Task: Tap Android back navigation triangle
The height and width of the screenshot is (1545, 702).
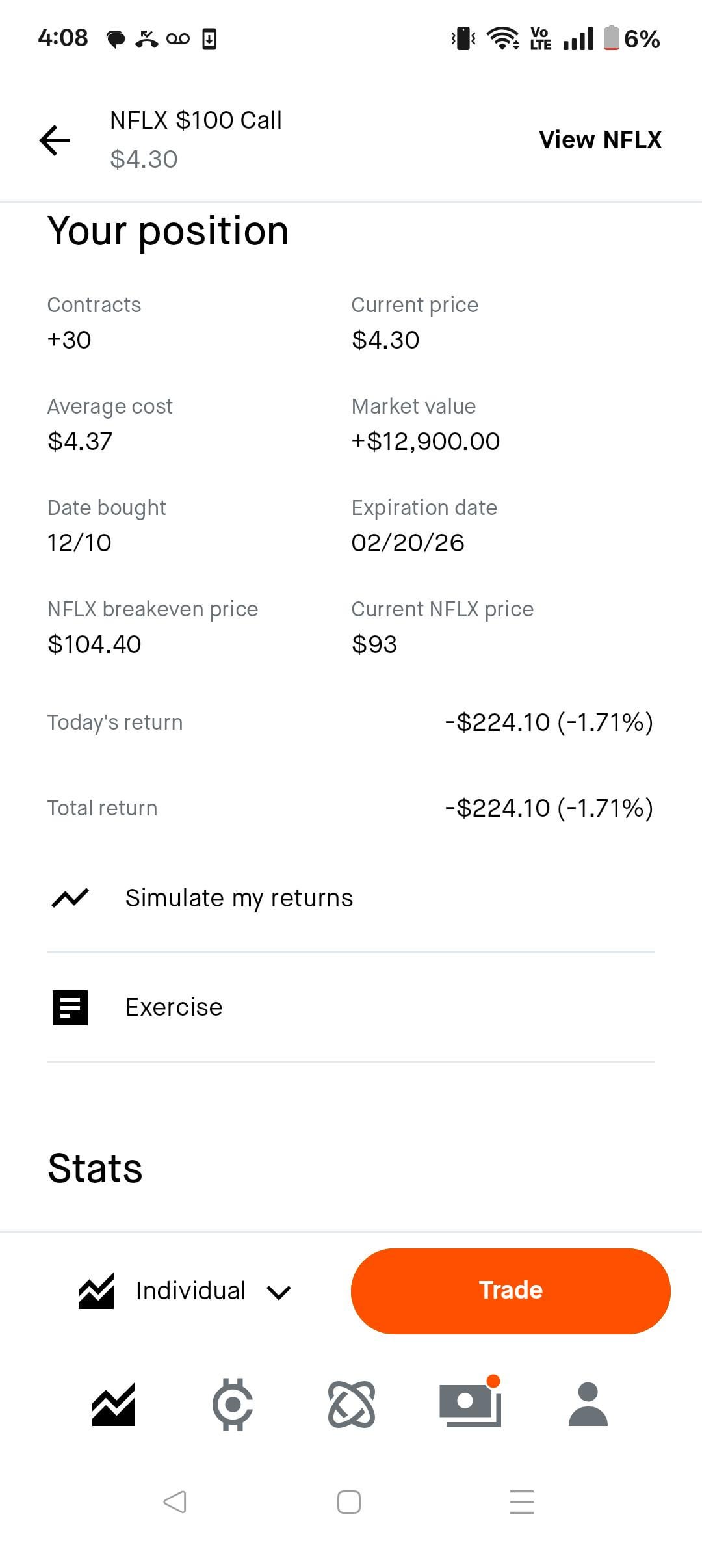Action: pyautogui.click(x=175, y=1502)
